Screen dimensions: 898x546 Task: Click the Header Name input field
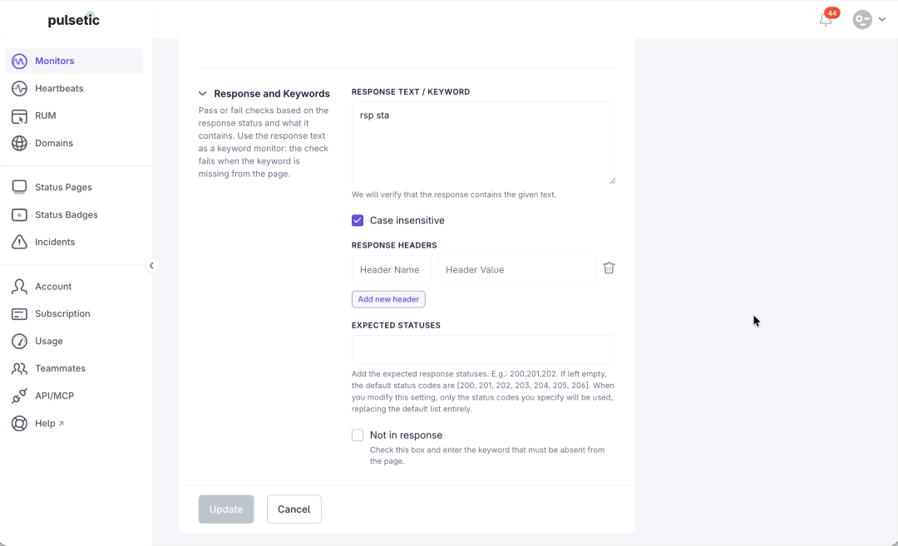tap(391, 269)
